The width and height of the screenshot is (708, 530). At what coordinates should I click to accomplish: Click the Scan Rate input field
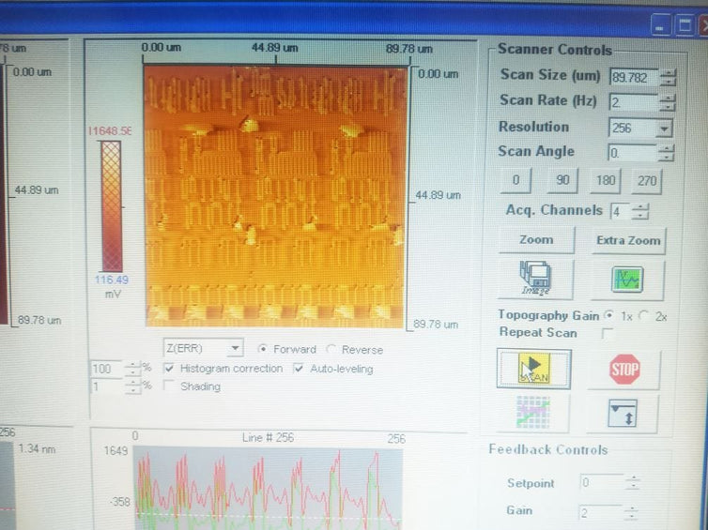(634, 103)
